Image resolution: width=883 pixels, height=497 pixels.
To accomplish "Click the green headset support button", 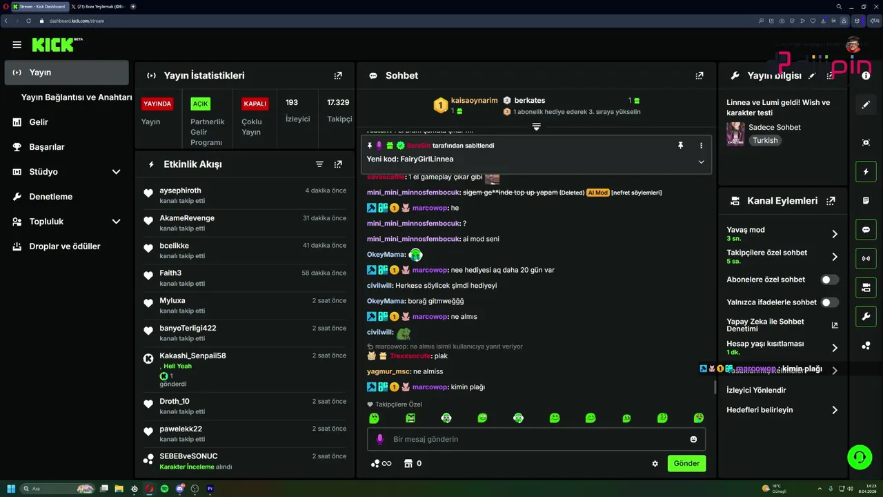I will (860, 457).
